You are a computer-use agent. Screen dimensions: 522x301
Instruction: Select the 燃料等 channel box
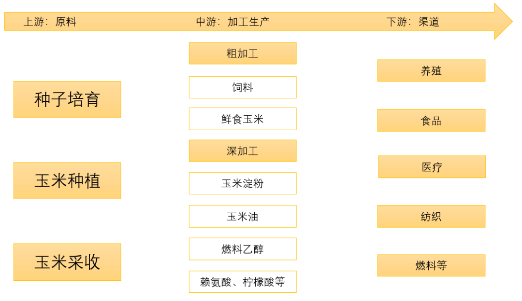[431, 265]
